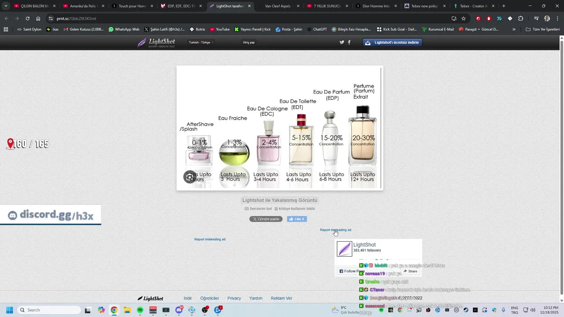Open the Tüm Yer İşaretleri bookmarks folder
Image resolution: width=564 pixels, height=317 pixels.
pos(542,29)
